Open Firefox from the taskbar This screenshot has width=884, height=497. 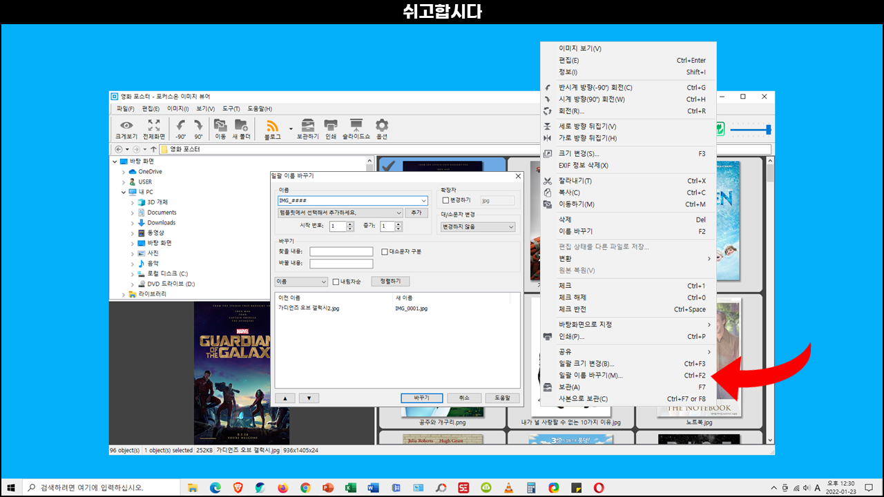coord(282,487)
